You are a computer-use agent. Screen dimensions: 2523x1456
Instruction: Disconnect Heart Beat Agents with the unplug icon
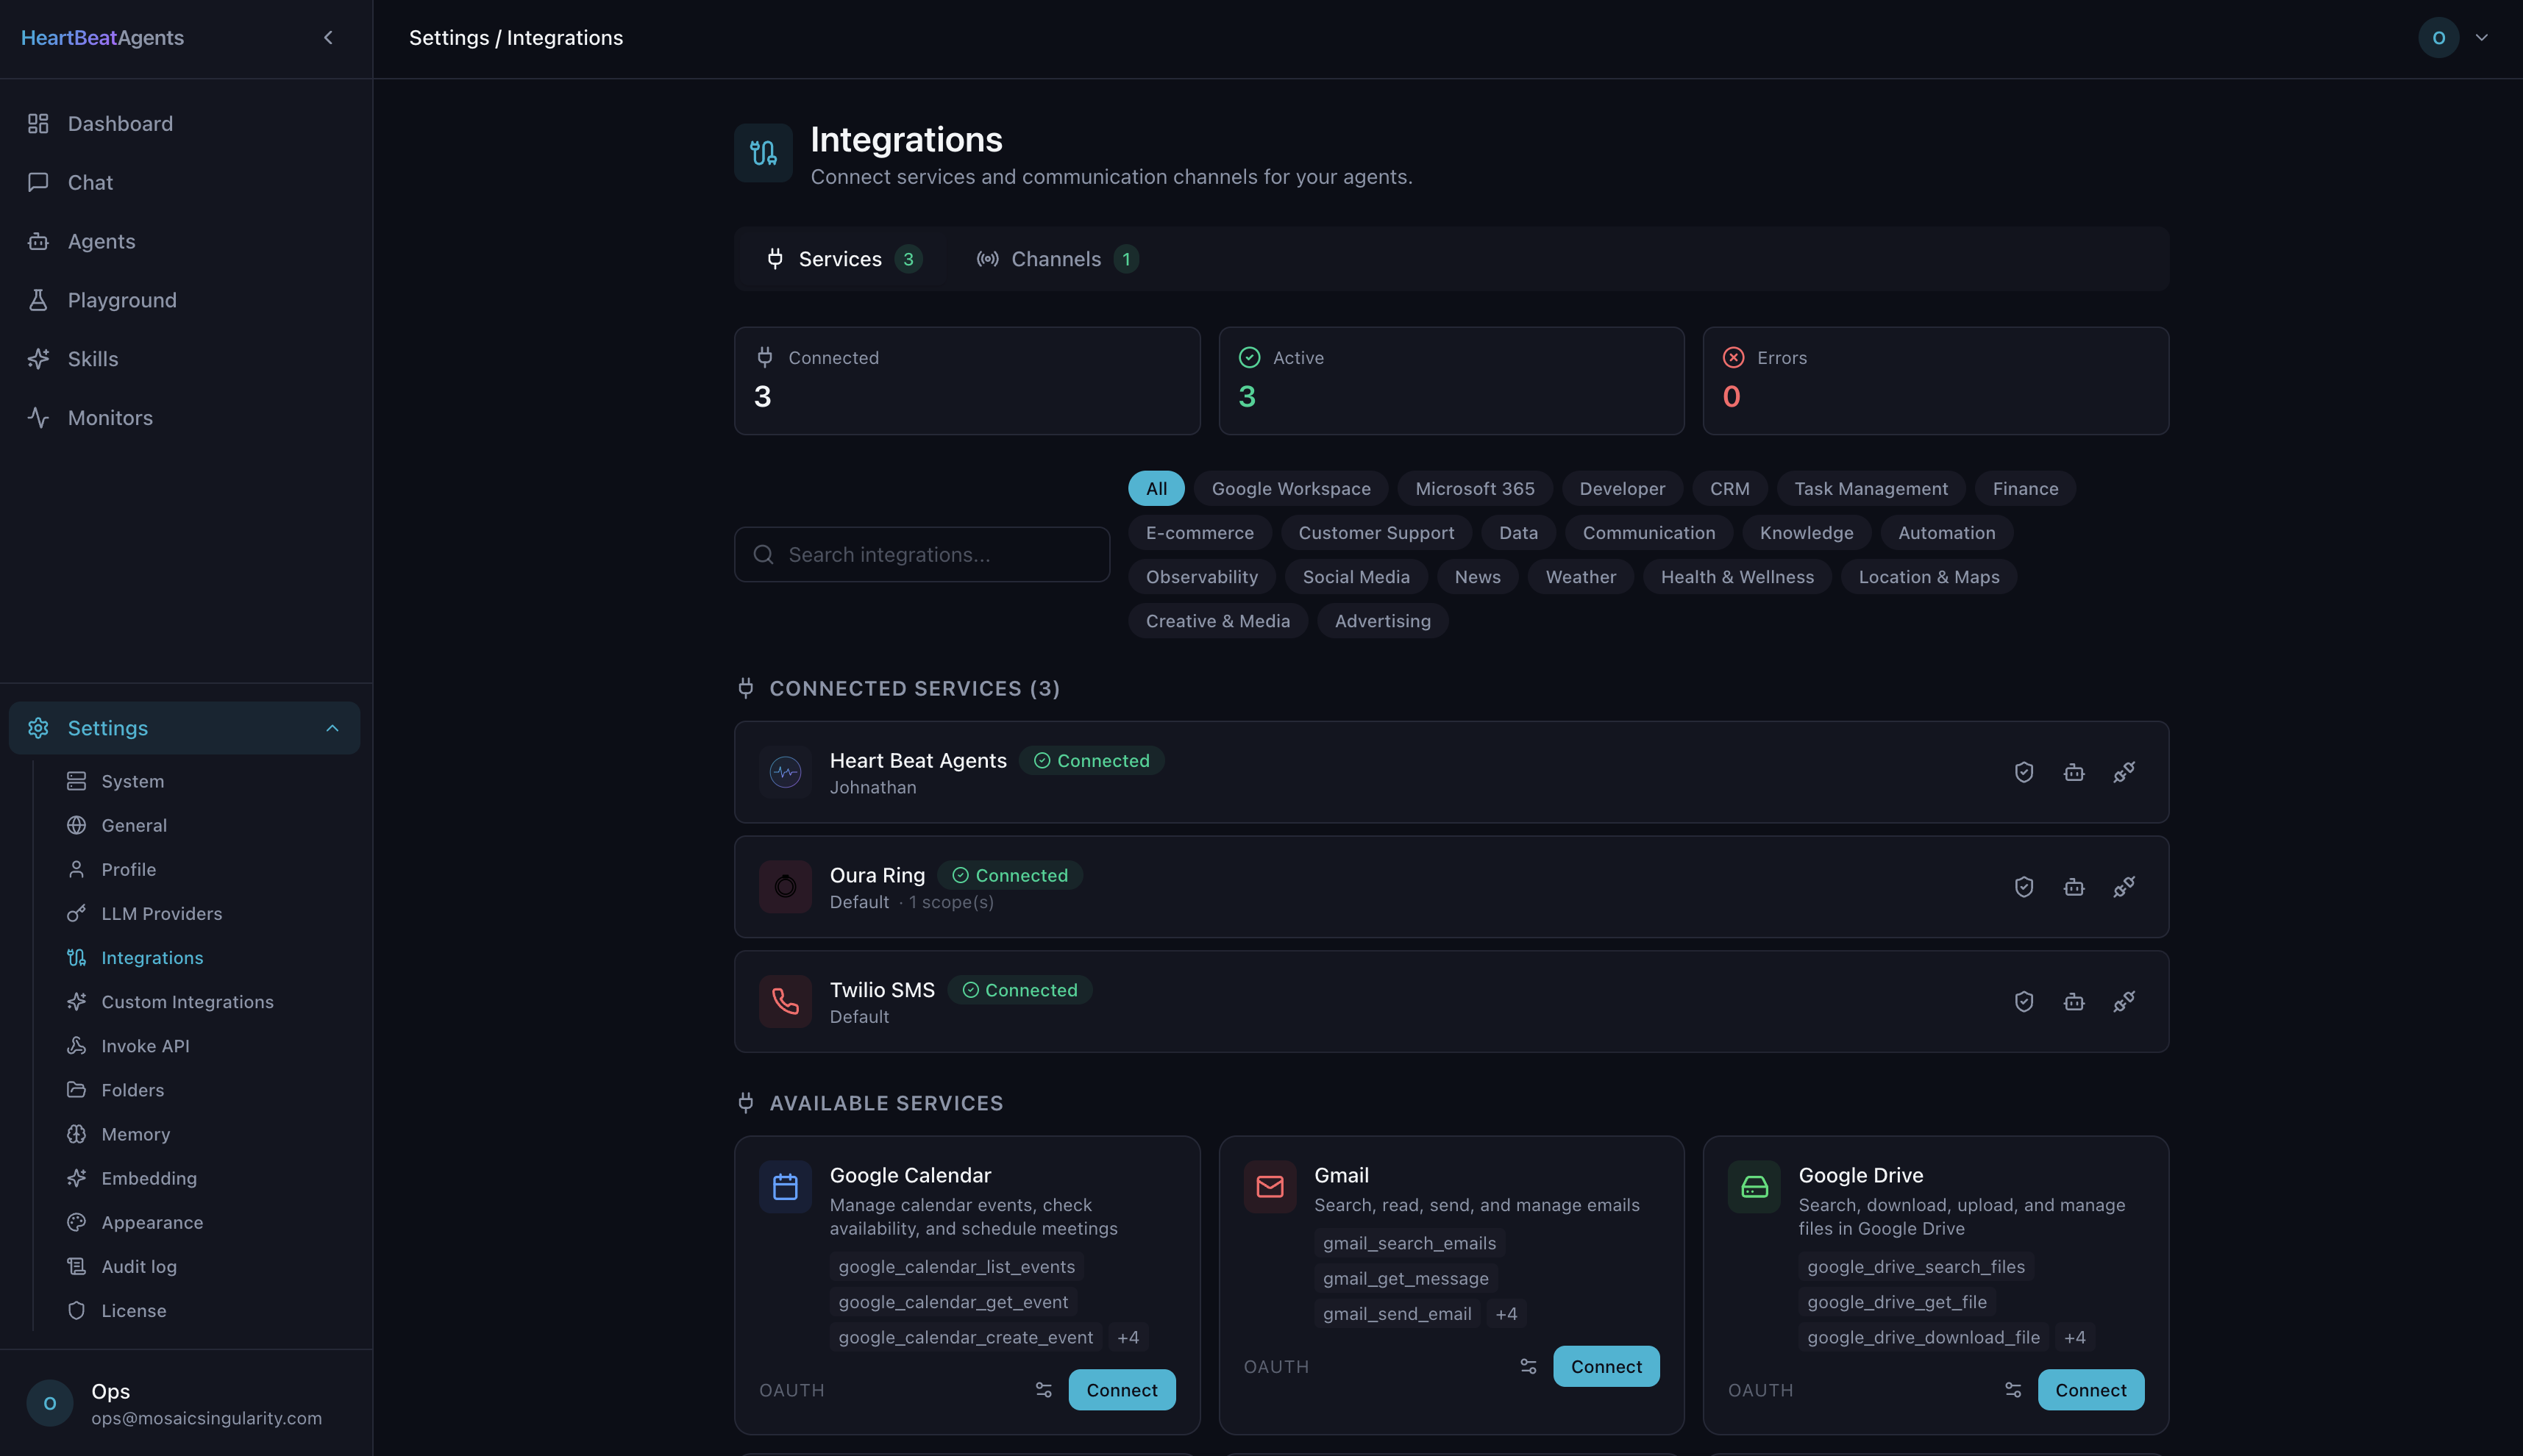(2124, 772)
